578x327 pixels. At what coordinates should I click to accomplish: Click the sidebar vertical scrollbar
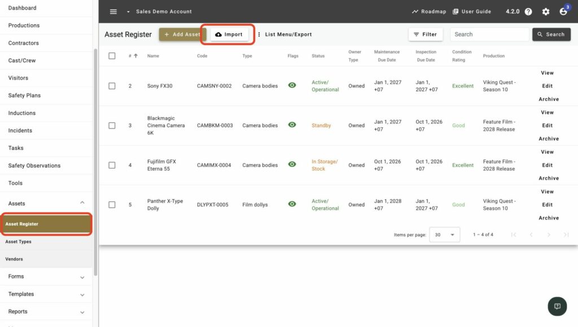[95, 162]
